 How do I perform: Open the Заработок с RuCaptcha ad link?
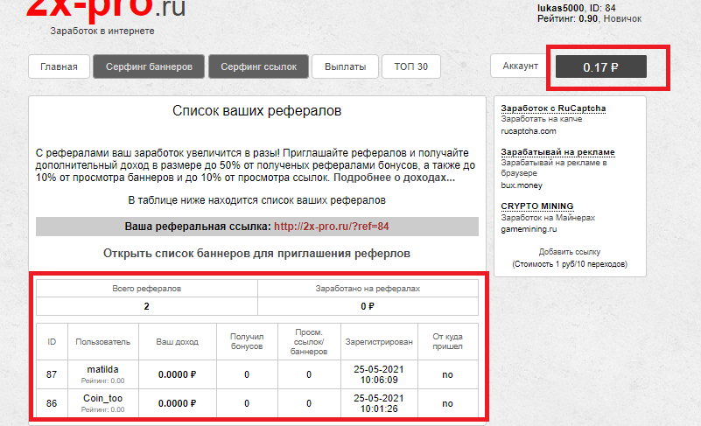pyautogui.click(x=553, y=108)
